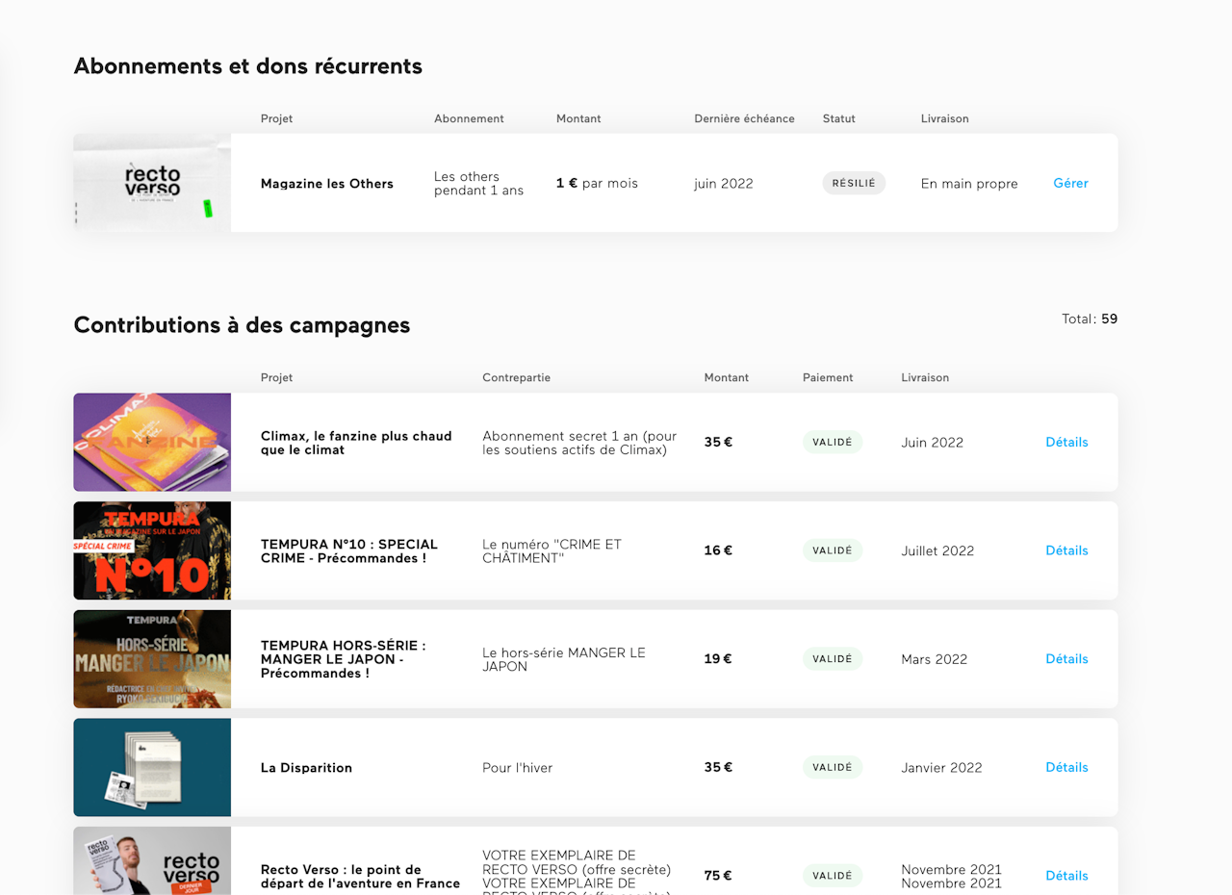Click the delivery date Mars 2022
The width and height of the screenshot is (1232, 895).
tap(934, 659)
